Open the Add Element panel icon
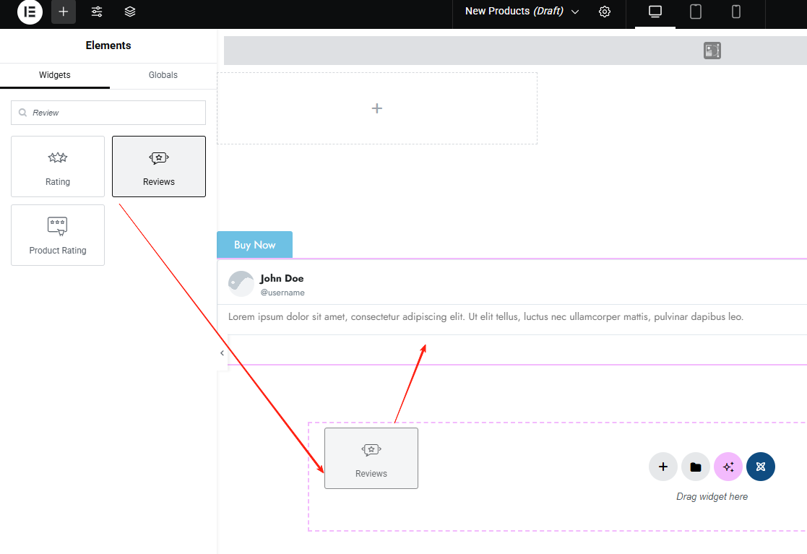The image size is (807, 554). pyautogui.click(x=63, y=12)
